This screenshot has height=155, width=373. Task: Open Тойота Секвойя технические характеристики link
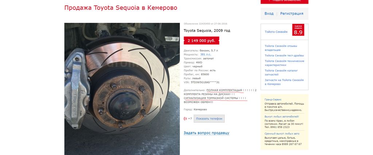click(284, 63)
